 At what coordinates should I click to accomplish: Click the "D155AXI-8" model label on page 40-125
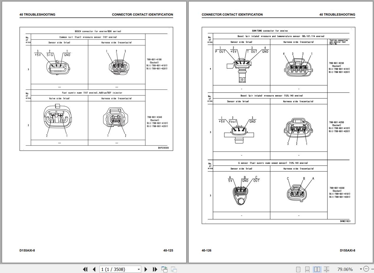pyautogui.click(x=27, y=251)
